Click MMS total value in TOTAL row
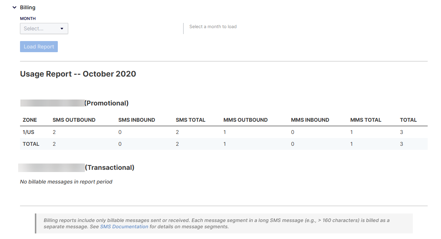Image resolution: width=441 pixels, height=239 pixels. [x=351, y=144]
